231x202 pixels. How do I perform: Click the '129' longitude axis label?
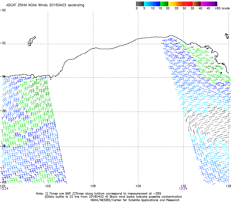[138, 186]
